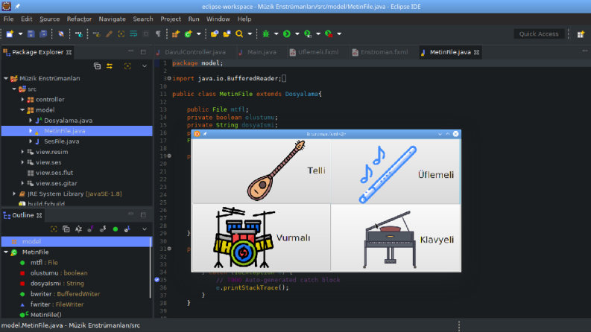The width and height of the screenshot is (591, 332).
Task: Click the Üflemeli instrument button
Action: tap(396, 171)
